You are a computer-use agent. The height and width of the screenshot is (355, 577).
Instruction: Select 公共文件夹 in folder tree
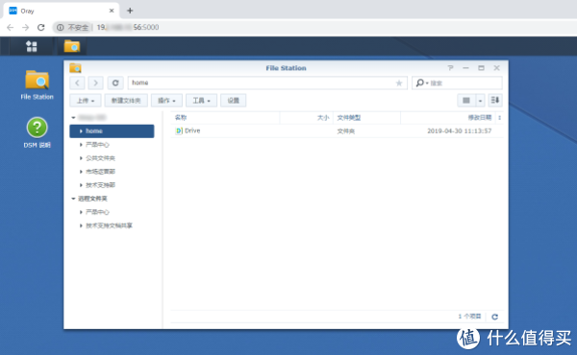pos(100,158)
